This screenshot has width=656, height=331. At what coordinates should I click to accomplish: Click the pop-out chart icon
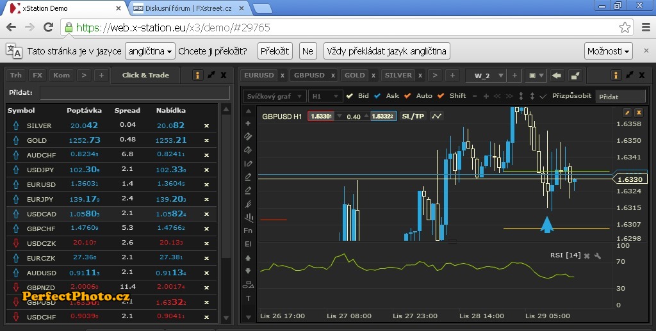576,76
